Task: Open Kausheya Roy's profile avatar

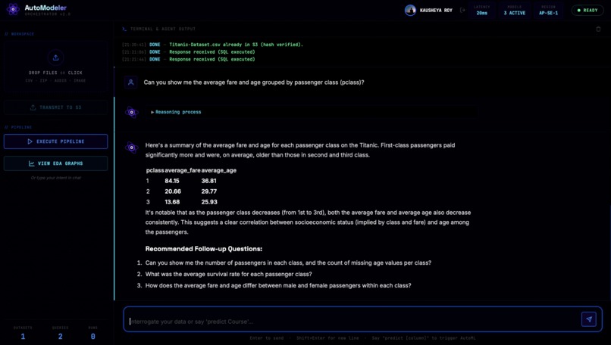Action: click(410, 10)
